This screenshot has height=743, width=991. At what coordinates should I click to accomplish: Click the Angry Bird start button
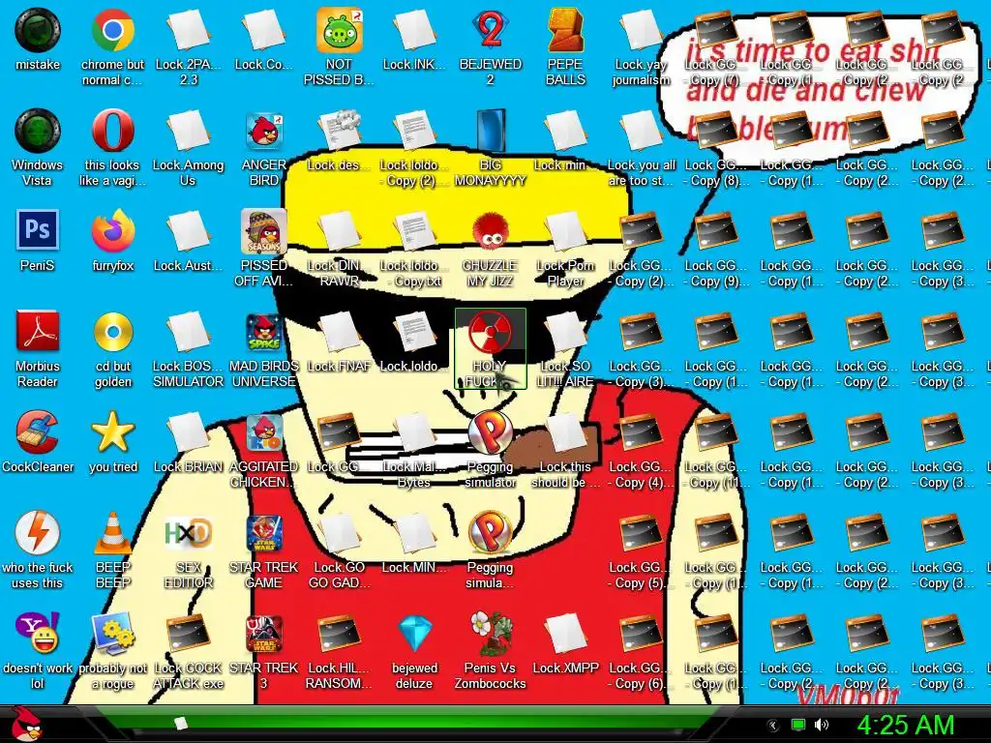(26, 724)
